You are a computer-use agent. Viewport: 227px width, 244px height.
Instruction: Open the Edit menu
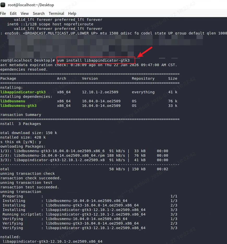point(13,14)
